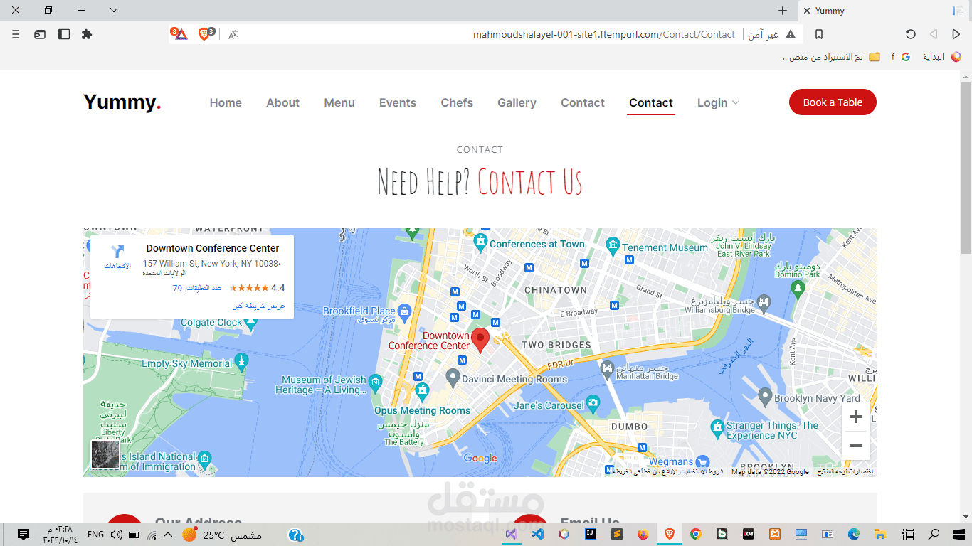Click the Yummy. logo
The width and height of the screenshot is (972, 546).
pos(122,102)
